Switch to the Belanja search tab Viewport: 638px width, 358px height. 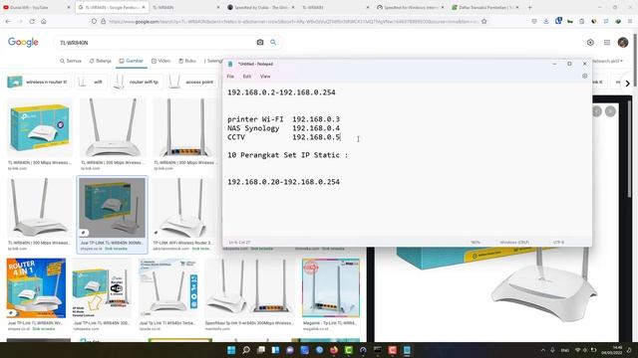point(100,61)
